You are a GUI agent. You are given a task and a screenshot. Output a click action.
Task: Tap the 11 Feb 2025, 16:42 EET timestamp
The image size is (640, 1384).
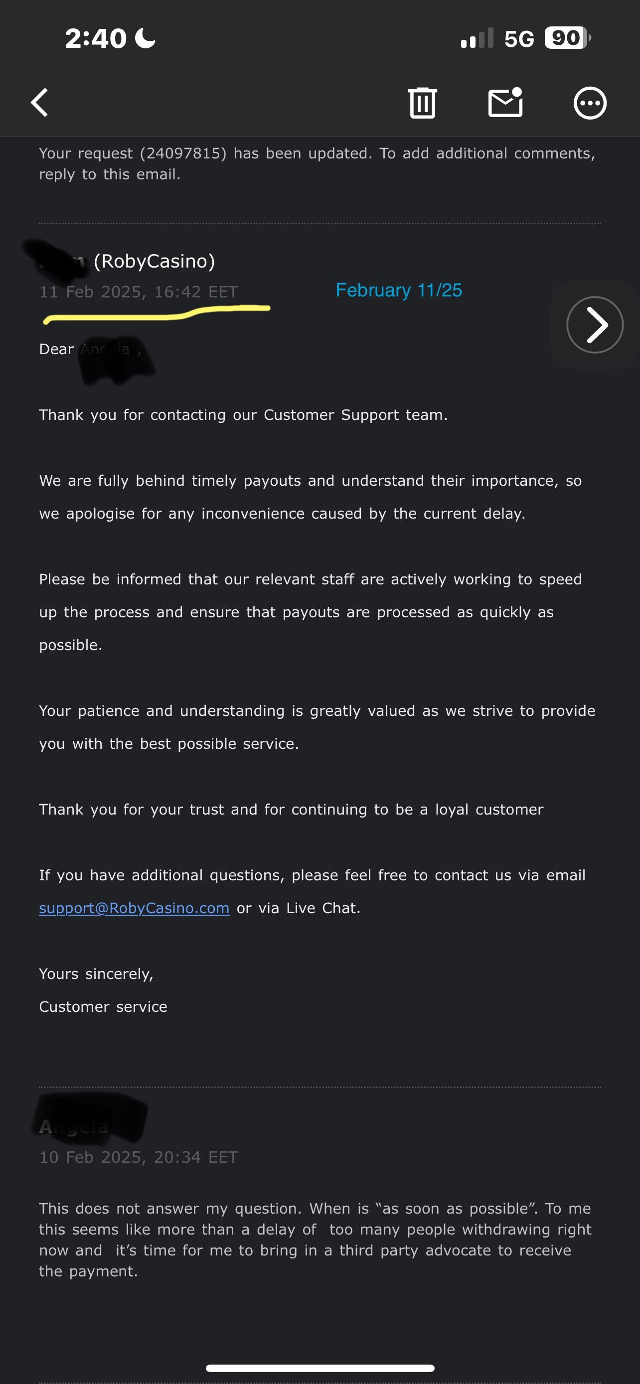pos(139,292)
